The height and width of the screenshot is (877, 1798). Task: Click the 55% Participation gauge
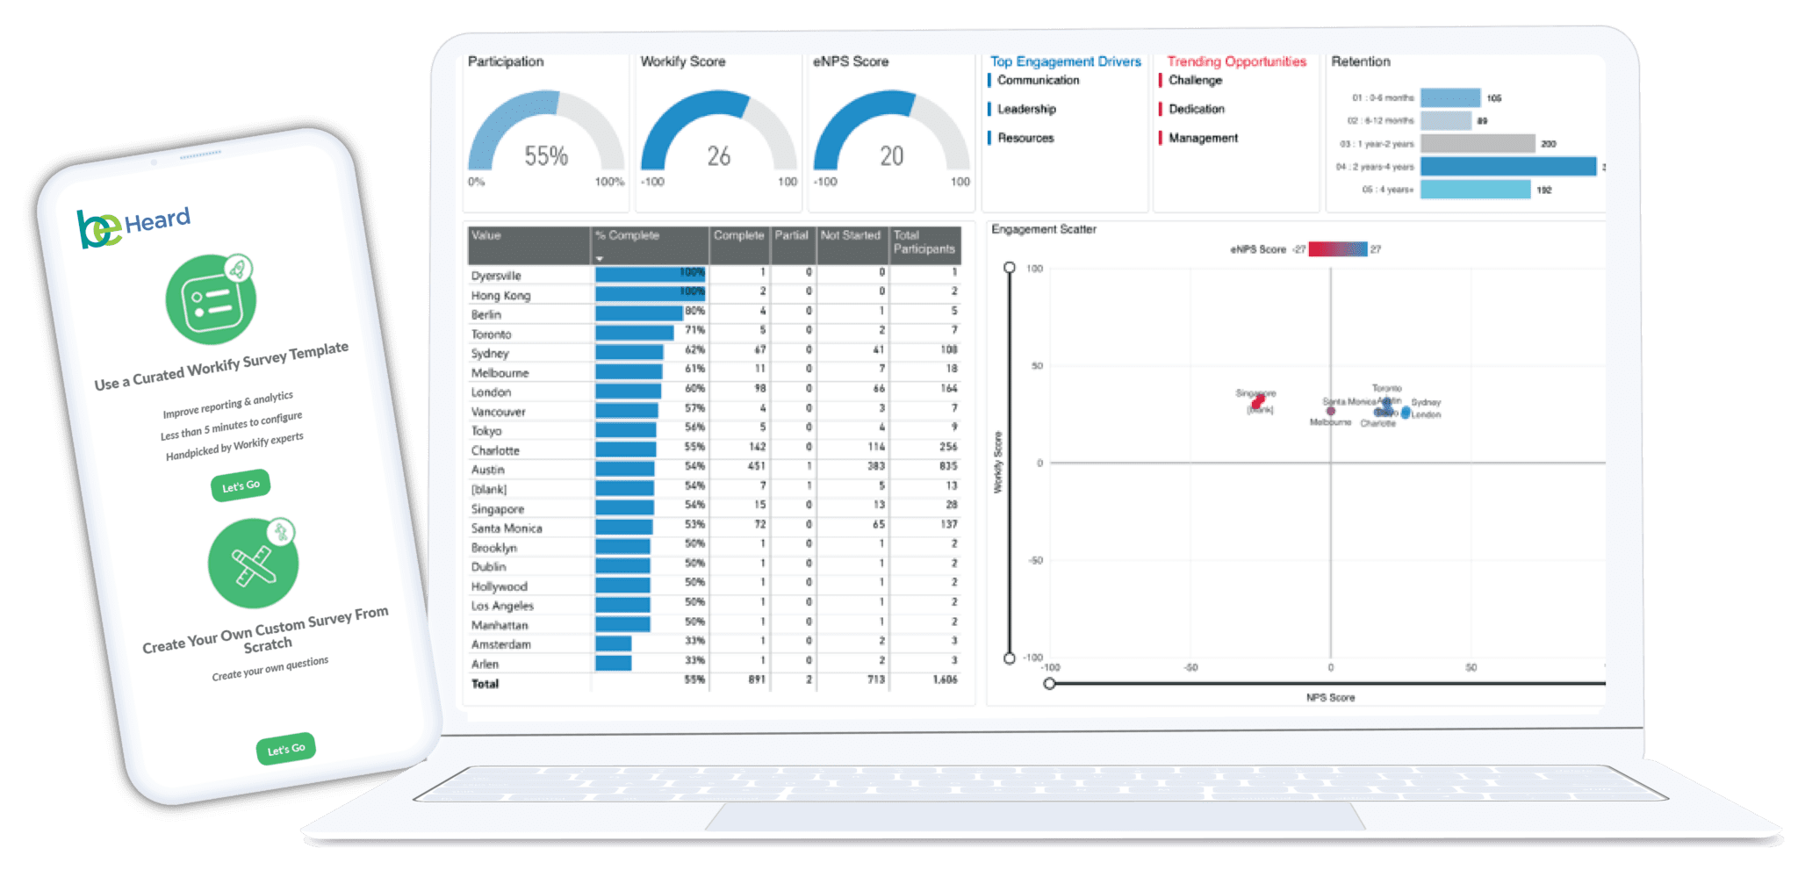click(x=546, y=132)
